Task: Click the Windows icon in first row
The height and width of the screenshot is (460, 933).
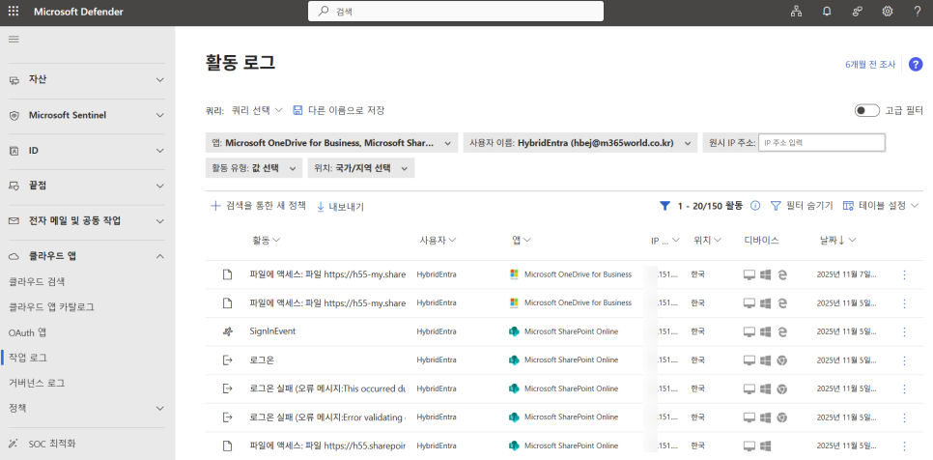Action: pos(766,274)
